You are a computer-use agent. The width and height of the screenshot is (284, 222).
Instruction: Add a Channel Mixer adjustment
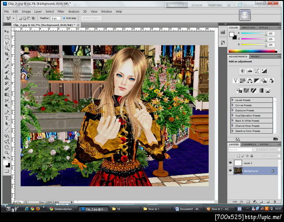[x=271, y=80]
